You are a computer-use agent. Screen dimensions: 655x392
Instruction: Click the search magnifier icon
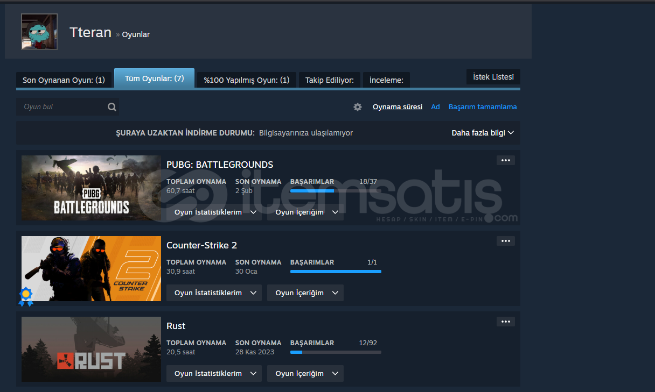coord(112,107)
